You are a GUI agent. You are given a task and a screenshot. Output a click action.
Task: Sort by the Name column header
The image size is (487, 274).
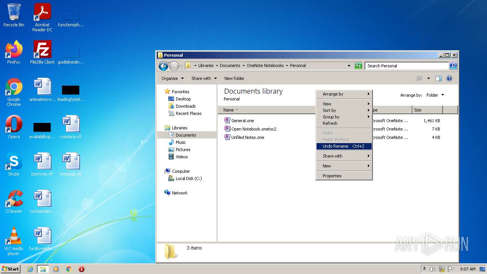pos(266,110)
